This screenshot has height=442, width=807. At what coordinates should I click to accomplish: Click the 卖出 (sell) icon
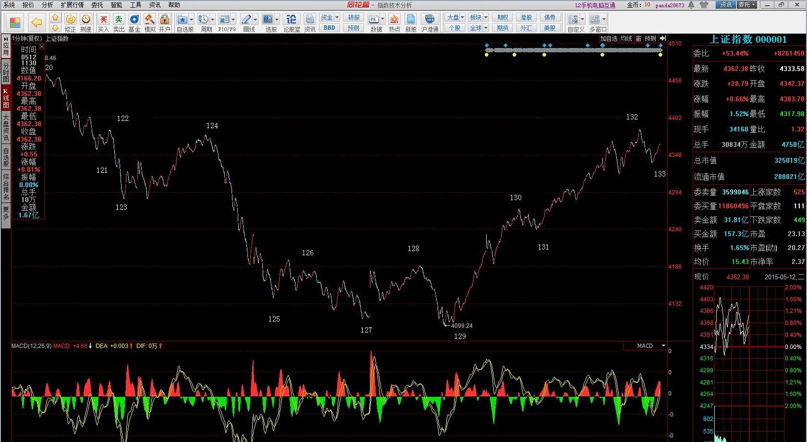tap(119, 20)
